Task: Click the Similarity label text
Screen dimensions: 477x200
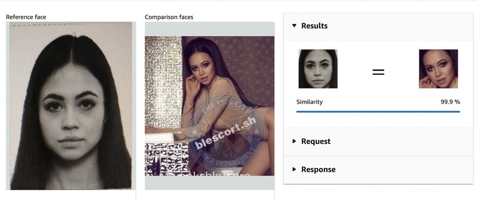Action: tap(310, 102)
